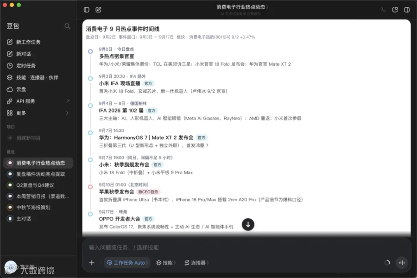Viewport: 417px width, 278px height.
Task: Click the 华为：HarmonyOS 7 | Mate XT 2 发布会 heading
Action: click(x=146, y=138)
